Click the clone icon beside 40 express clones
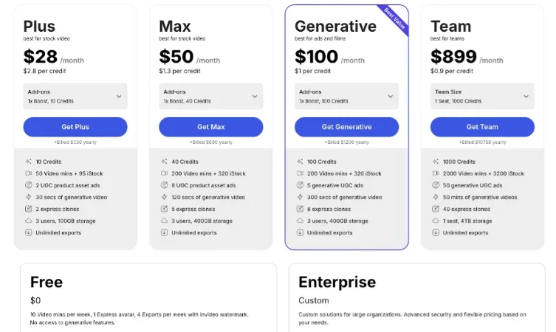 click(436, 209)
